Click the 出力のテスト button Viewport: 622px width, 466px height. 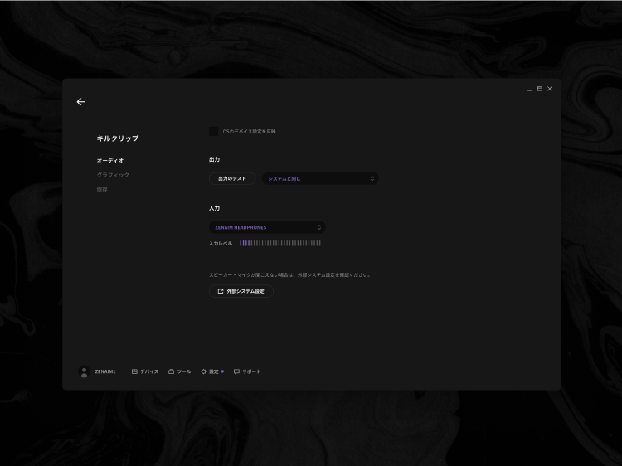[232, 178]
